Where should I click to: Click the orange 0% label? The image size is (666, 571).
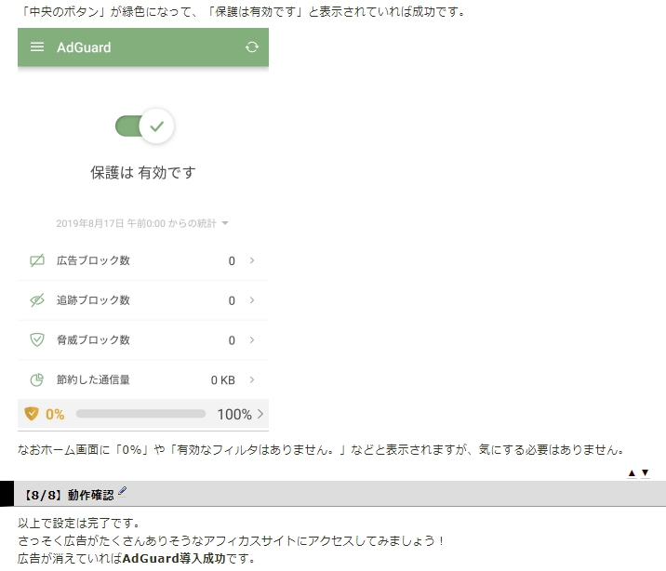point(55,414)
